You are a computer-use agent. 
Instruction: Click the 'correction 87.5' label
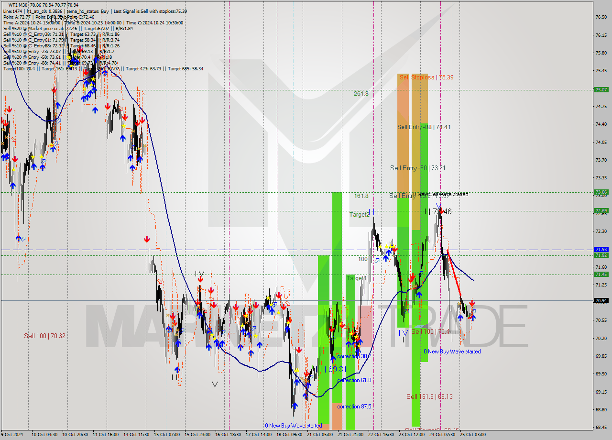click(354, 407)
